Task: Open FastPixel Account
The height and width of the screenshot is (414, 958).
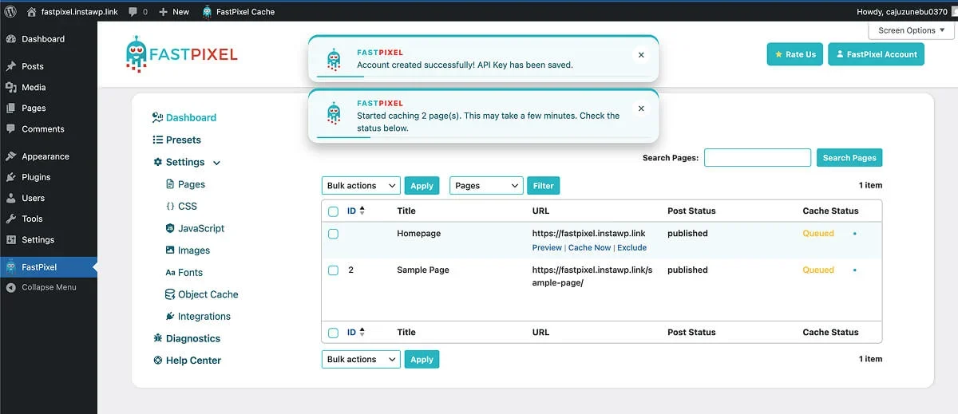Action: 876,54
